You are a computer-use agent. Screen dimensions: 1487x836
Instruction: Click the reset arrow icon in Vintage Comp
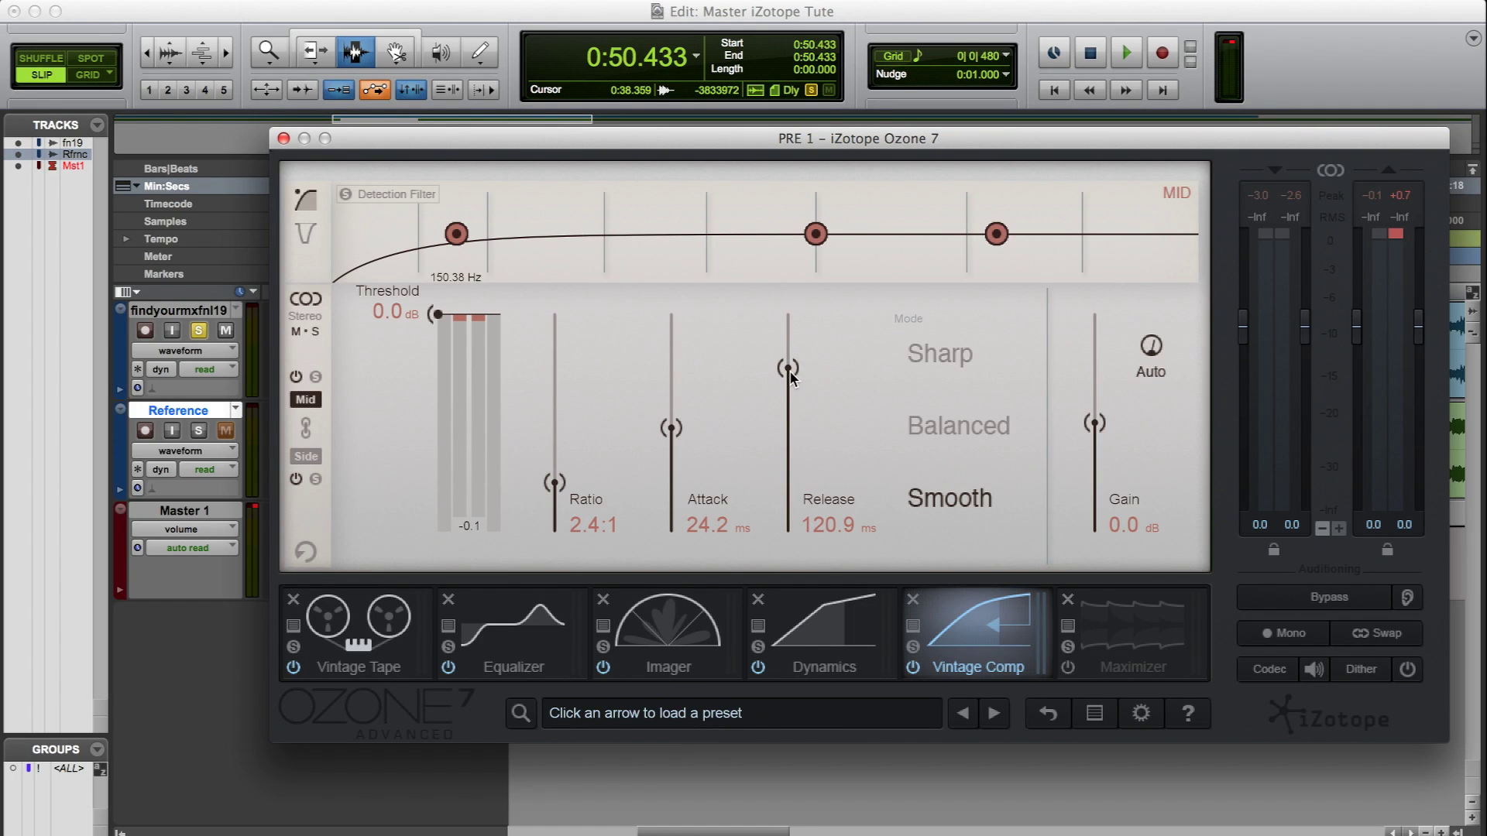(x=305, y=551)
